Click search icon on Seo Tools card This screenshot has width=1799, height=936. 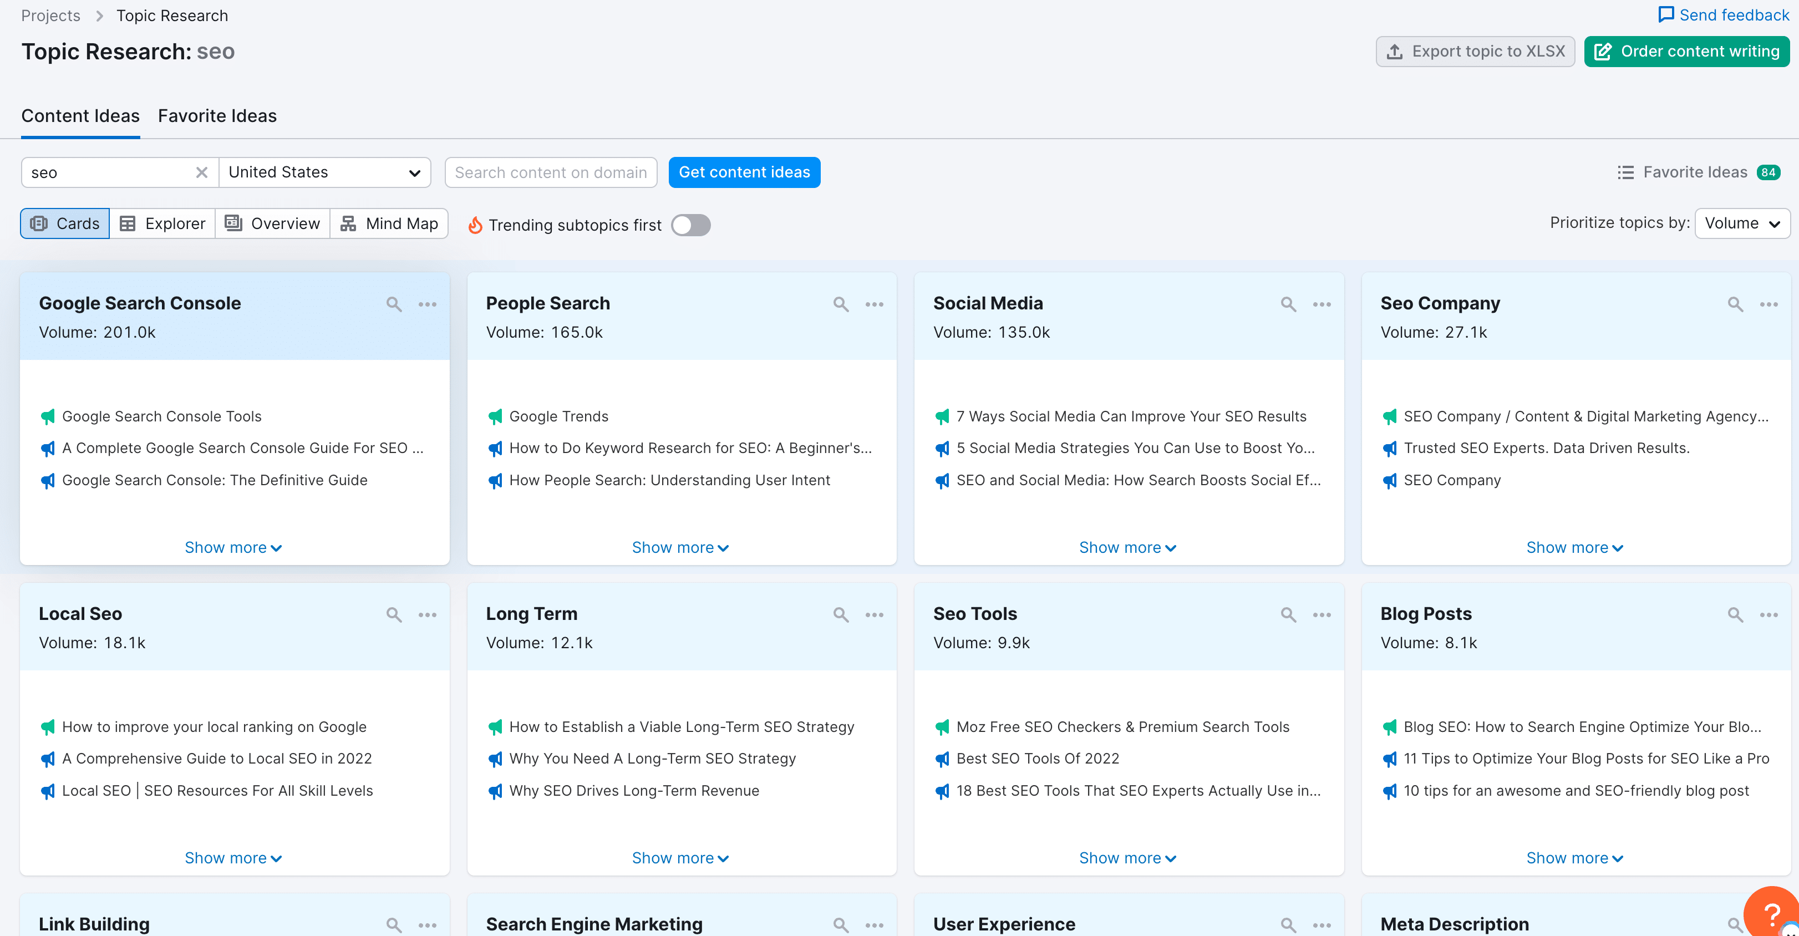pyautogui.click(x=1288, y=615)
